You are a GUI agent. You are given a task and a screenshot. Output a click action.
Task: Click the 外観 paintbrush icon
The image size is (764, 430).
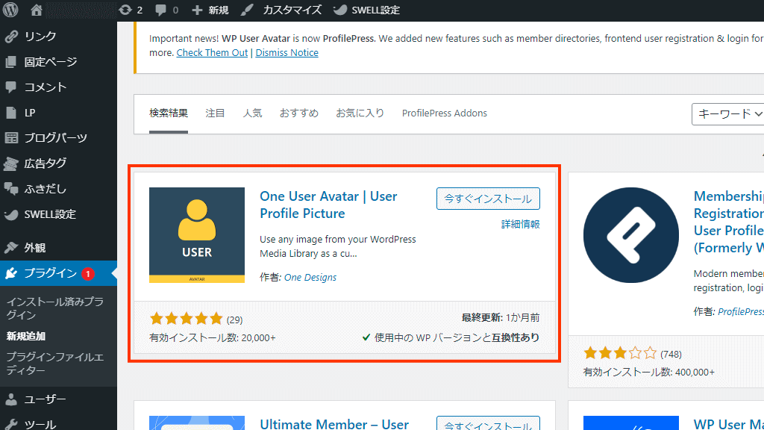(11, 248)
